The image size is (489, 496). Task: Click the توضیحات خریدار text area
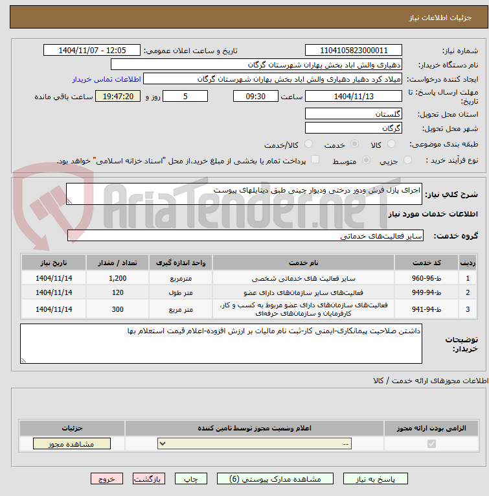pyautogui.click(x=221, y=343)
